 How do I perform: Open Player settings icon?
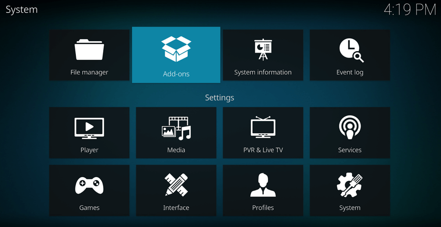click(89, 128)
